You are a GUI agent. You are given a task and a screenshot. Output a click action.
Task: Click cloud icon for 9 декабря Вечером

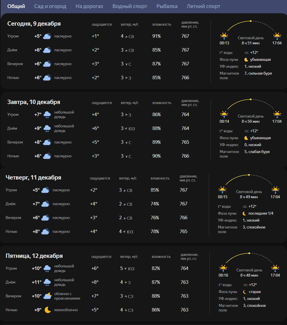[x=47, y=64]
